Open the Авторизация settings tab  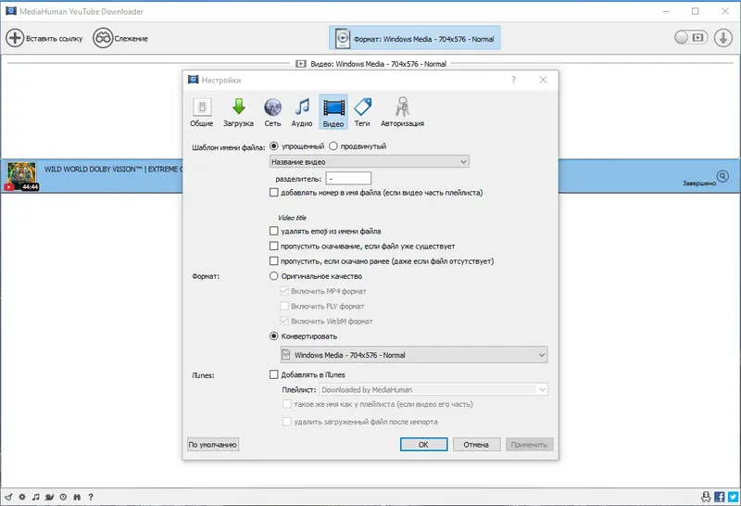coord(403,112)
